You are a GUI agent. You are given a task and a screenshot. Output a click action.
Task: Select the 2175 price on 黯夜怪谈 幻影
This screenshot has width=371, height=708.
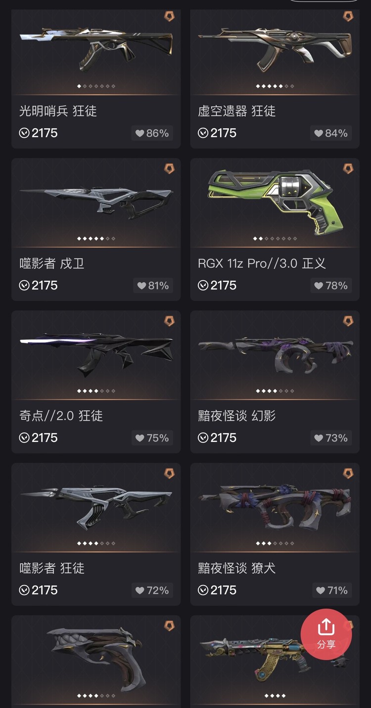point(218,438)
